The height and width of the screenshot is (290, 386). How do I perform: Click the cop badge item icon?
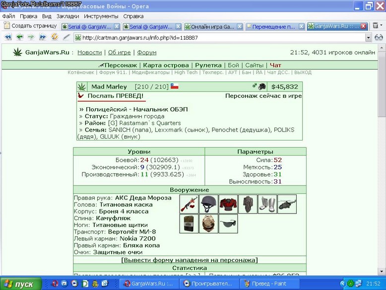click(208, 223)
